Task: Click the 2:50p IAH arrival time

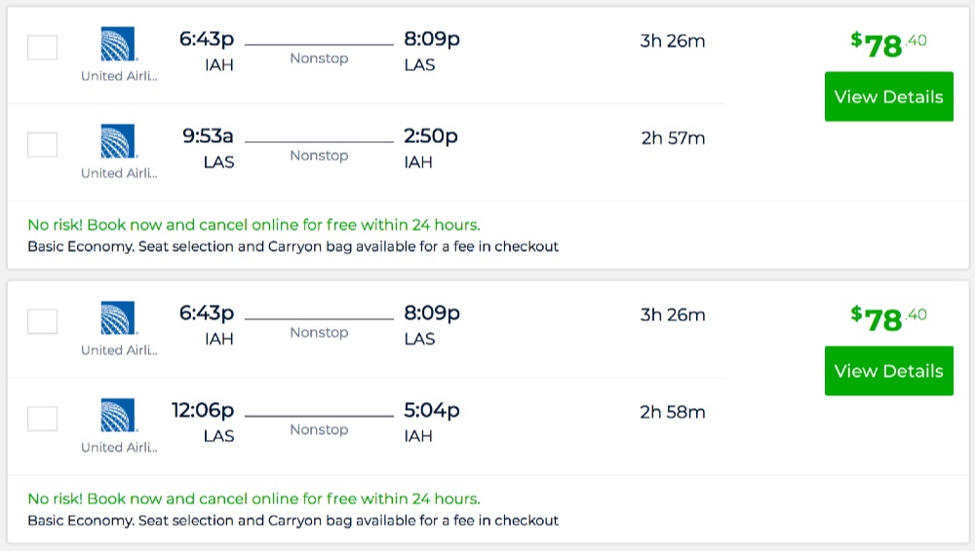Action: (x=431, y=136)
